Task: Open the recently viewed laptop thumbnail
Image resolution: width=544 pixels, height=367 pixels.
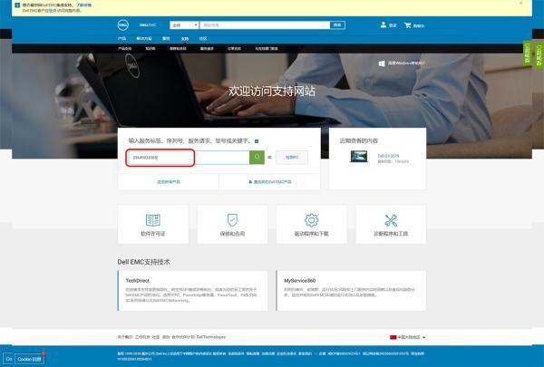Action: (x=359, y=156)
